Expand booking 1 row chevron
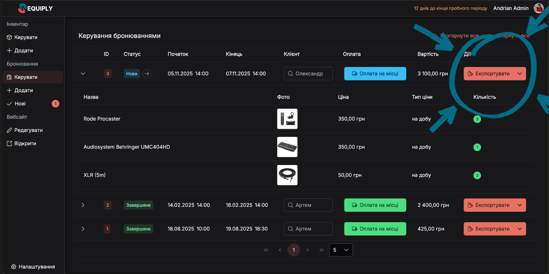Screen dimensions: 549x274 click(x=83, y=229)
